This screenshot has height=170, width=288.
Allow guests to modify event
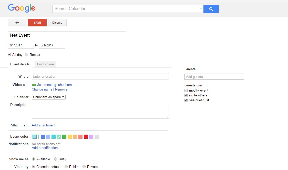tap(186, 91)
